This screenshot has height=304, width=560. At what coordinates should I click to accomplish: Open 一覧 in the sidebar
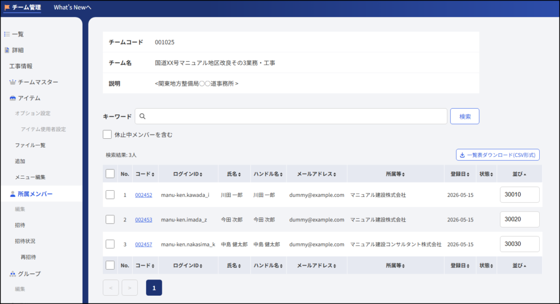coord(18,34)
